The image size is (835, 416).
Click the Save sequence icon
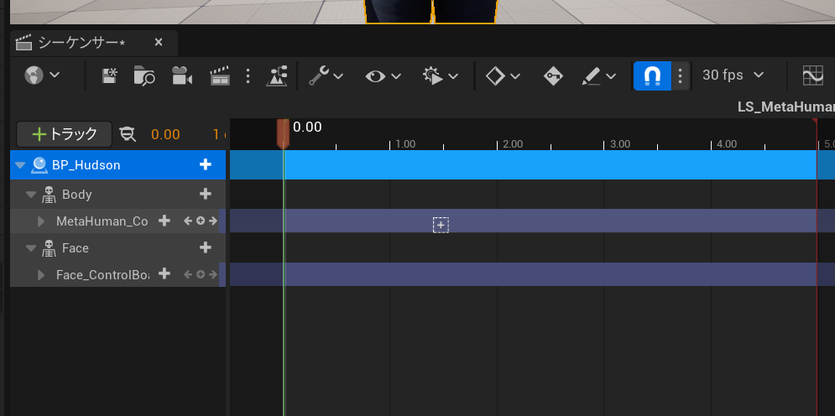[x=109, y=75]
